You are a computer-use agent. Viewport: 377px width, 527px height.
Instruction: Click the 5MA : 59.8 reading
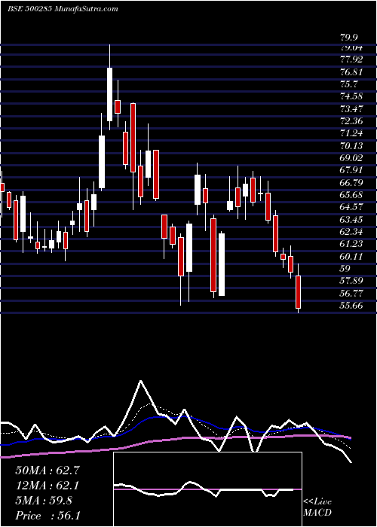pyautogui.click(x=44, y=501)
